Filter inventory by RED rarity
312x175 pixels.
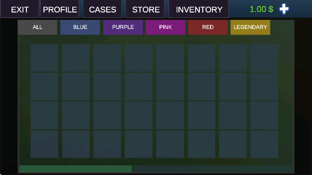pyautogui.click(x=208, y=27)
